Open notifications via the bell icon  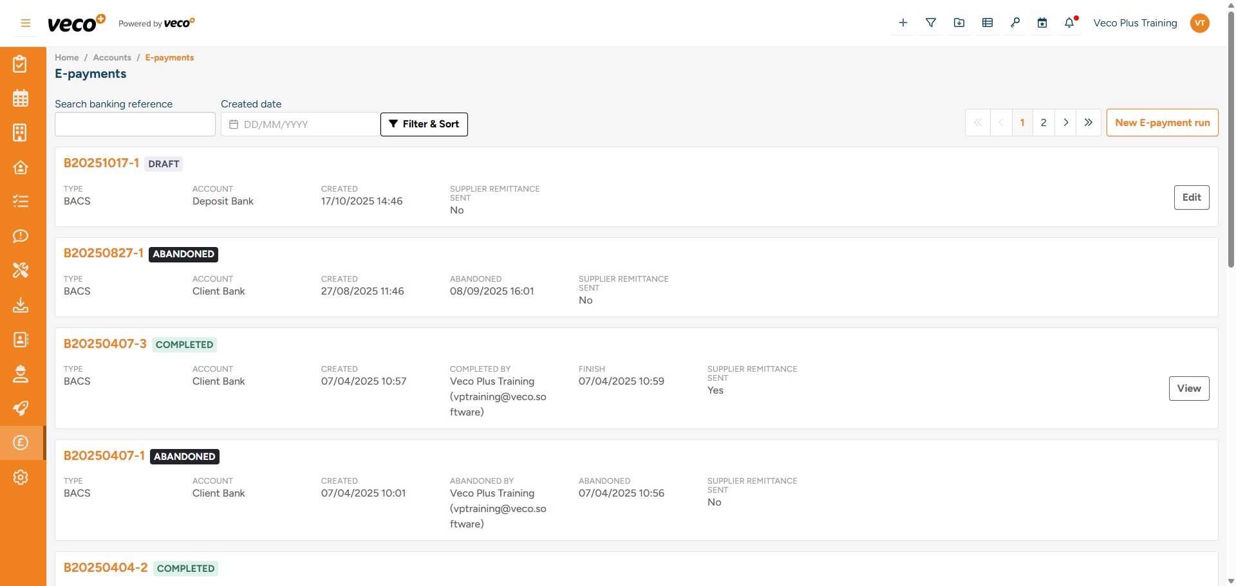pos(1069,23)
